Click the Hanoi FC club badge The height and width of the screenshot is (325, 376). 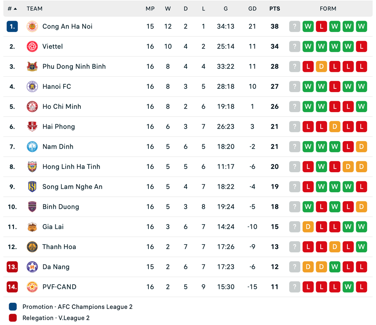32,87
